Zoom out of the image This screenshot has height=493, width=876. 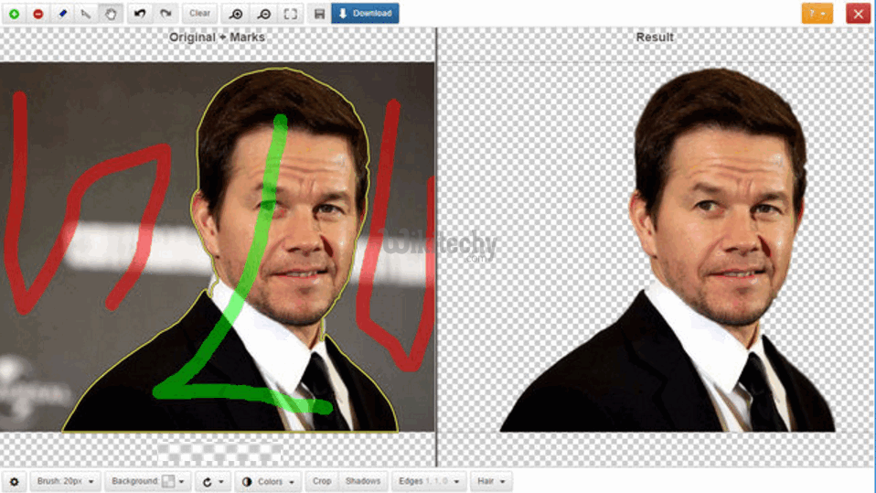click(x=263, y=14)
